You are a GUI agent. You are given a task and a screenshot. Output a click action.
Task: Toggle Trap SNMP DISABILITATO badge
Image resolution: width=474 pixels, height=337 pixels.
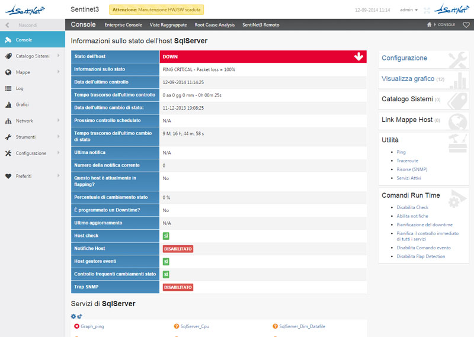pos(178,287)
